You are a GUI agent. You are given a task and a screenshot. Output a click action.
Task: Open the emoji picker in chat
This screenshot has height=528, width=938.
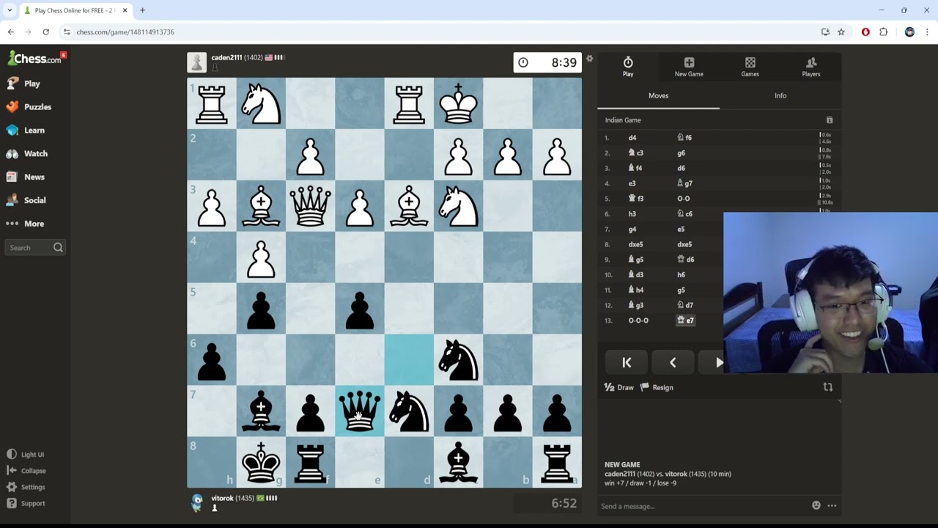click(x=816, y=505)
